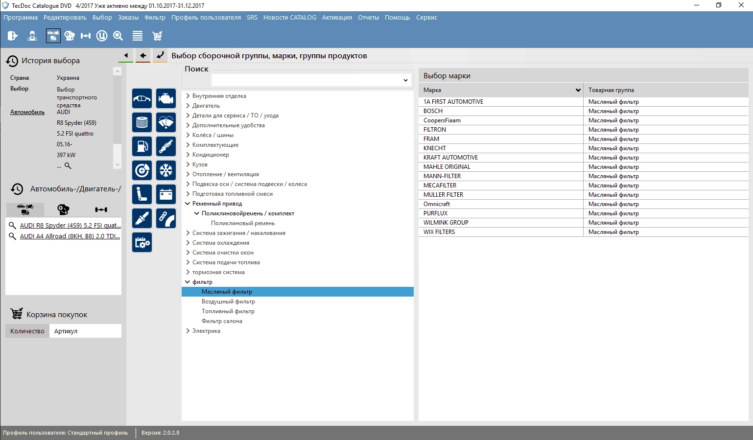Click the history panel scrollbar down arrow
This screenshot has height=440, width=753.
tap(117, 165)
